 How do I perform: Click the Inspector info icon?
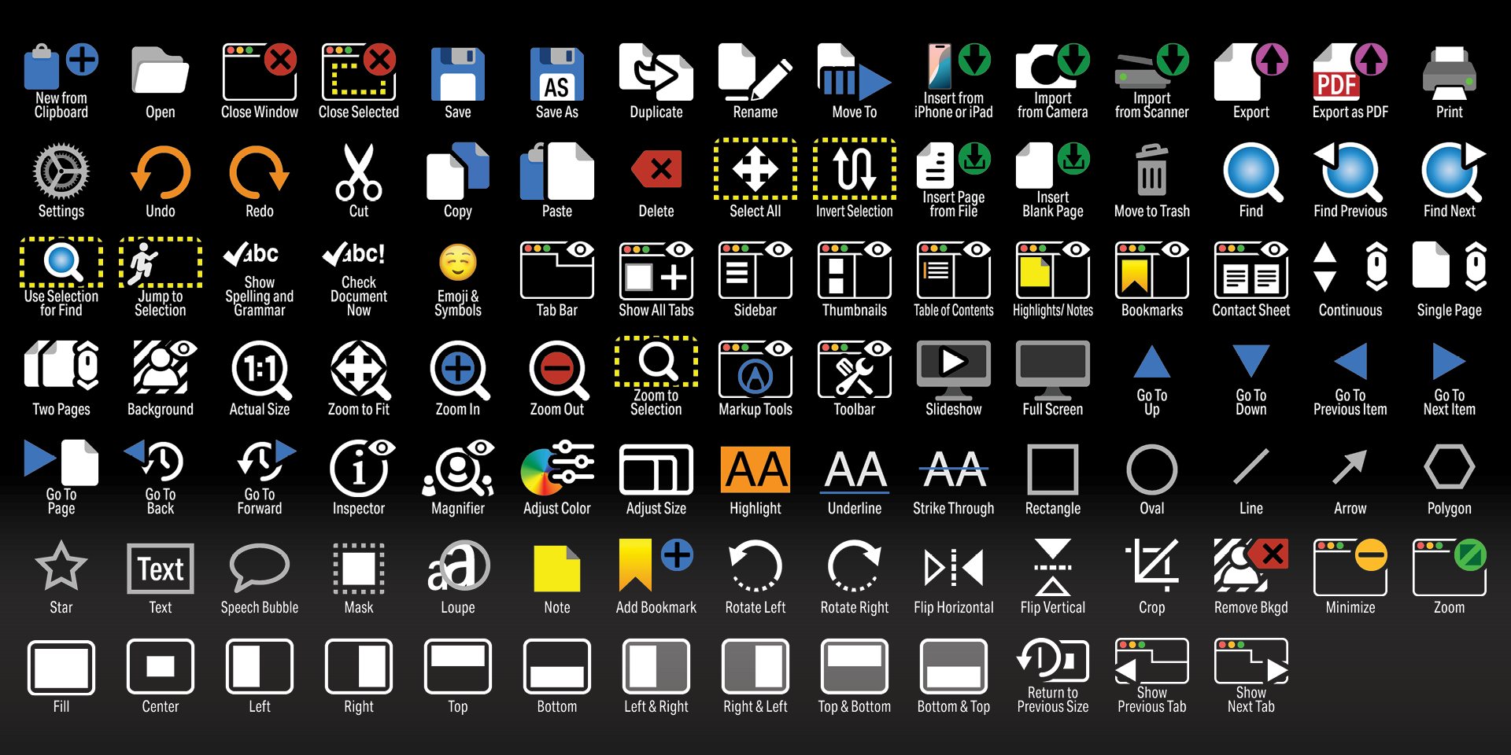[x=362, y=468]
